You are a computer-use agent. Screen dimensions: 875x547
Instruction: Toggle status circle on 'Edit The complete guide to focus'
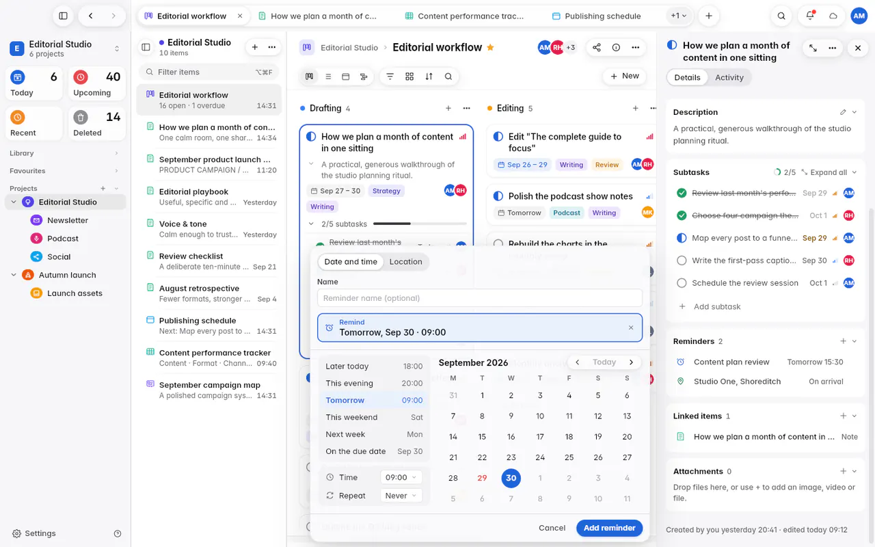498,137
